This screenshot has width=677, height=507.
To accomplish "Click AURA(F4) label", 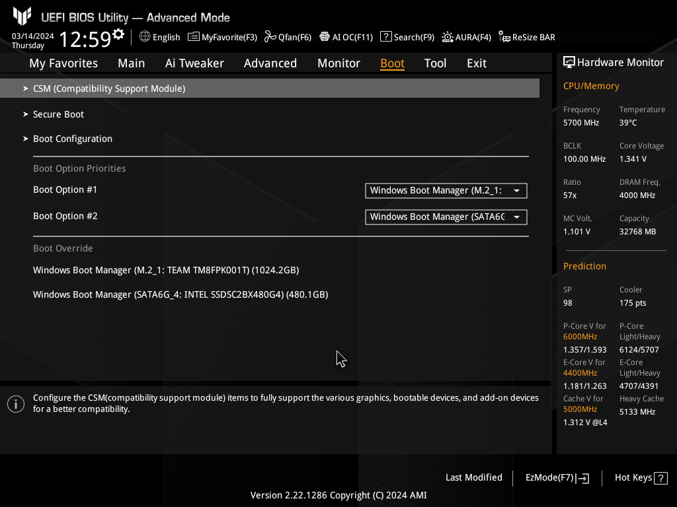I will coord(473,38).
